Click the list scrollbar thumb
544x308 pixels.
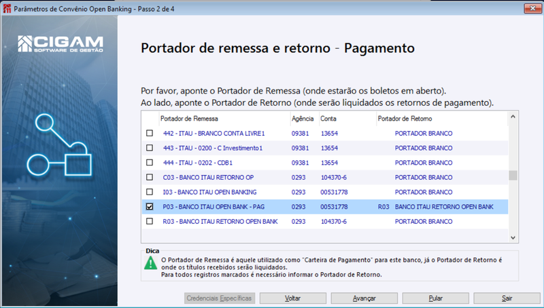pos(513,175)
